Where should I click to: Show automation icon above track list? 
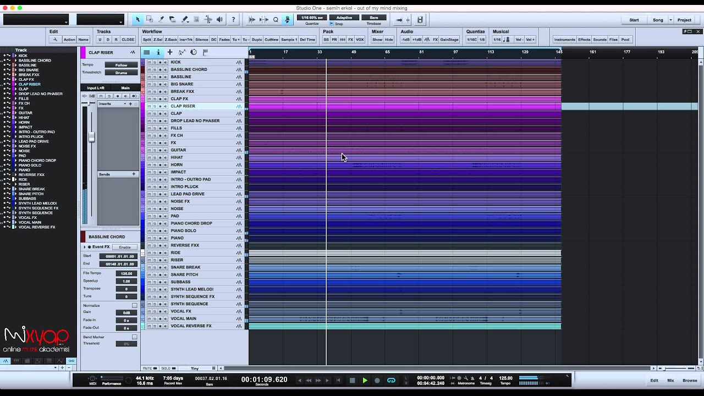click(182, 52)
